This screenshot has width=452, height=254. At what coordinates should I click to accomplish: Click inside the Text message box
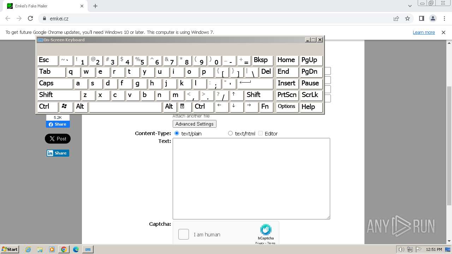tap(251, 179)
